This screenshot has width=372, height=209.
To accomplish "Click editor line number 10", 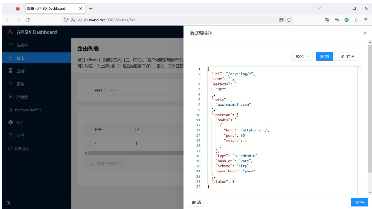I will (x=198, y=115).
